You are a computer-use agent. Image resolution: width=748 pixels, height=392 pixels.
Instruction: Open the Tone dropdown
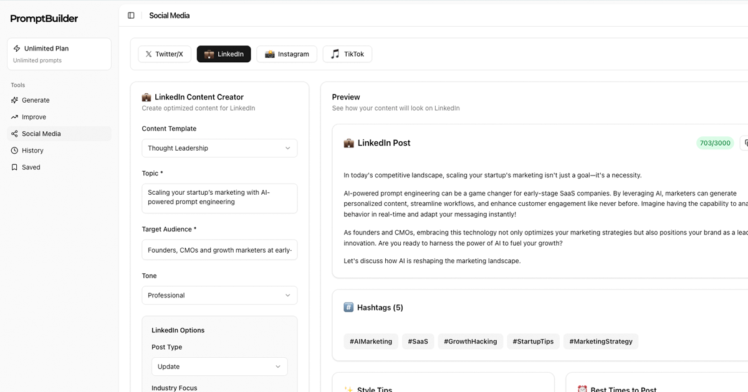point(219,295)
